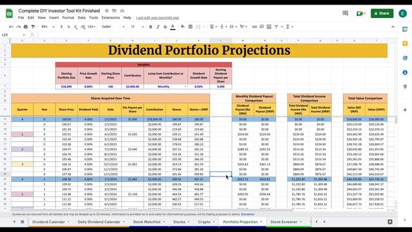Open comment history

(x=345, y=13)
